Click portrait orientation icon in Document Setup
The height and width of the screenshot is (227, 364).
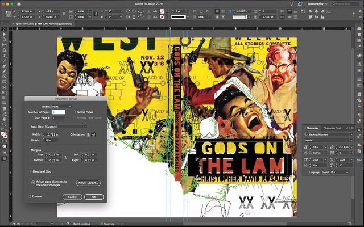[x=89, y=134]
